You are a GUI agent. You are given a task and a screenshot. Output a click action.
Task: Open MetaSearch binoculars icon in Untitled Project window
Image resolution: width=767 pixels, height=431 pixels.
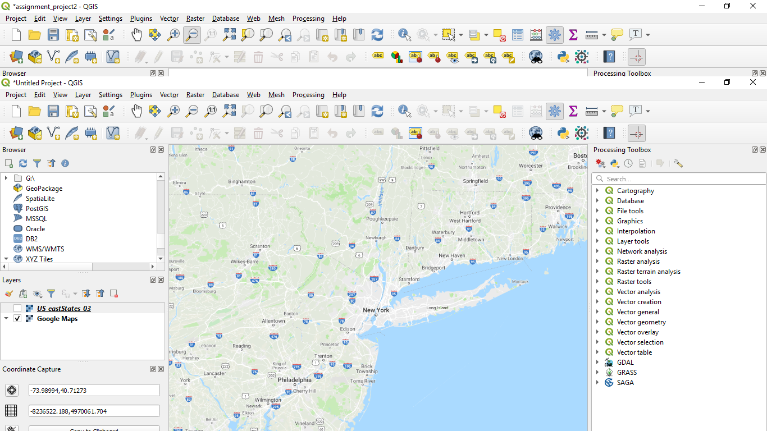[536, 134]
